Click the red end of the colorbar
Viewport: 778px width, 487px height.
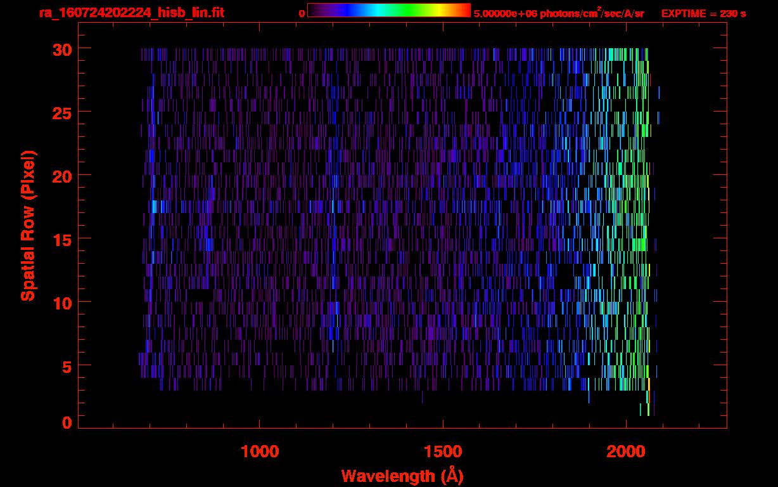coord(466,10)
